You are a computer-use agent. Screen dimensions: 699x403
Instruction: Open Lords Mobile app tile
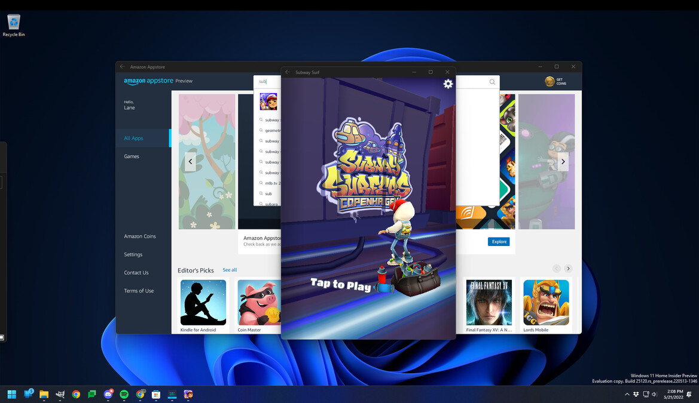(546, 306)
